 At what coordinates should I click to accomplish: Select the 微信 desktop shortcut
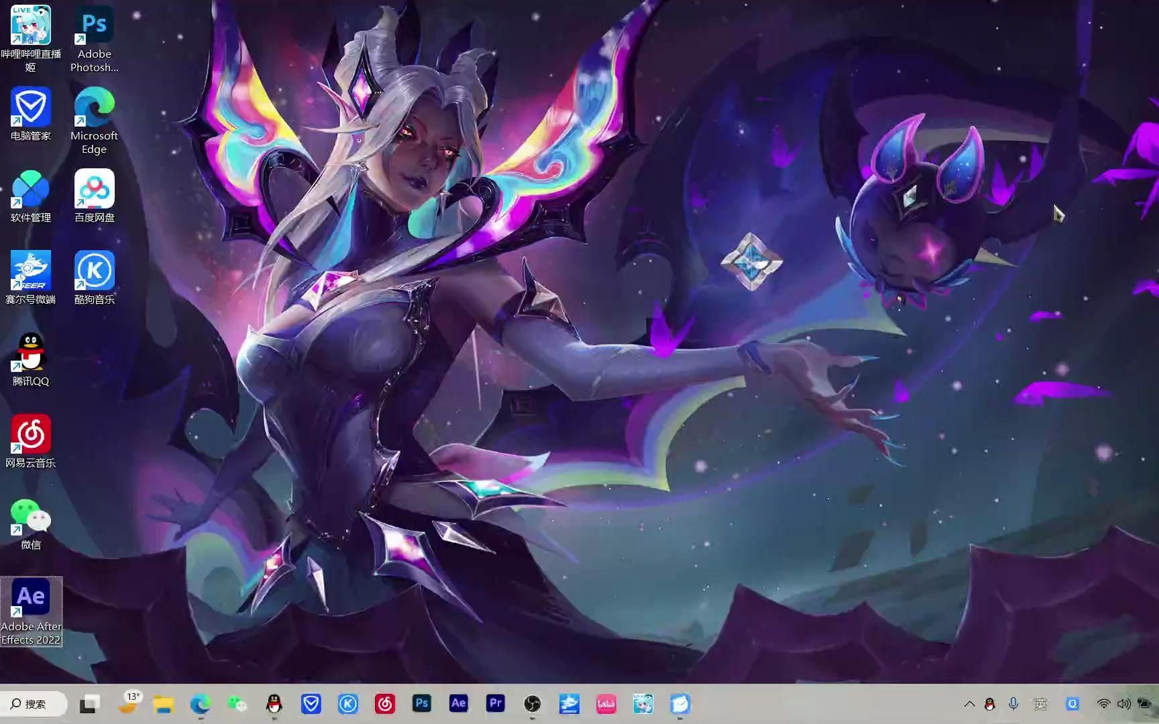(x=31, y=523)
